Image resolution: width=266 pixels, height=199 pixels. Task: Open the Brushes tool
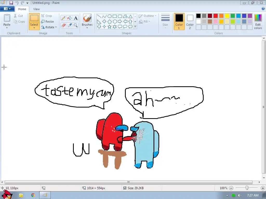point(87,21)
